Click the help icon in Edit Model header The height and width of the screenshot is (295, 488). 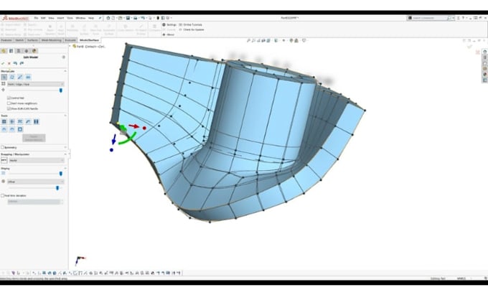(x=64, y=57)
